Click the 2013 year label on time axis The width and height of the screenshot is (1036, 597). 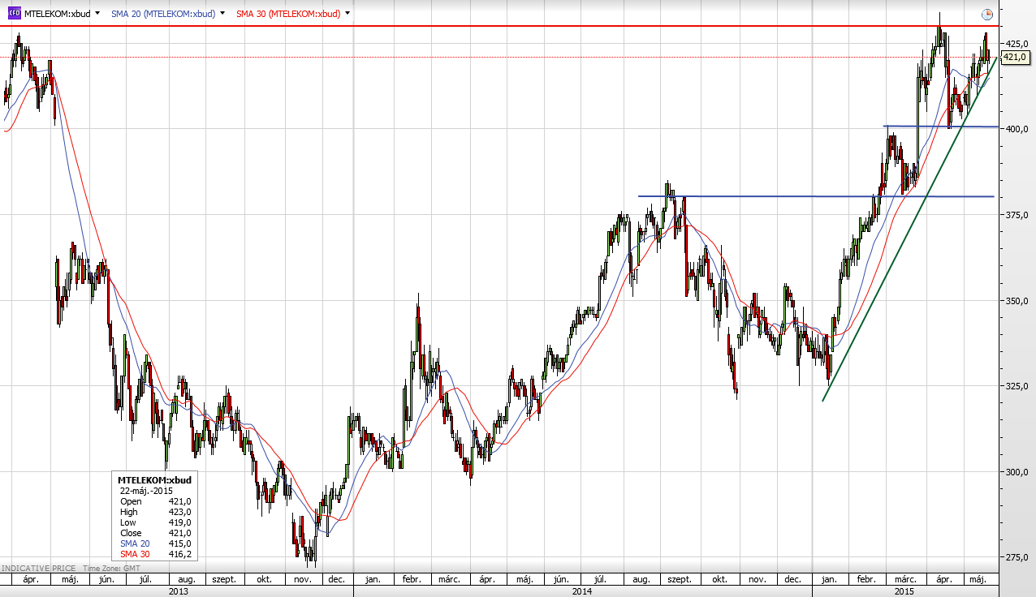pos(178,591)
